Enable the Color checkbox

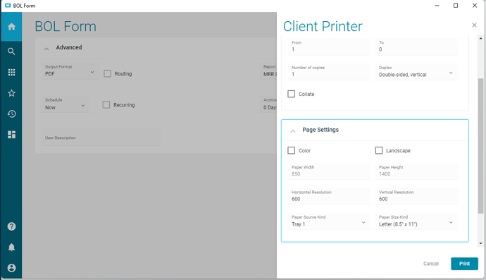point(292,150)
